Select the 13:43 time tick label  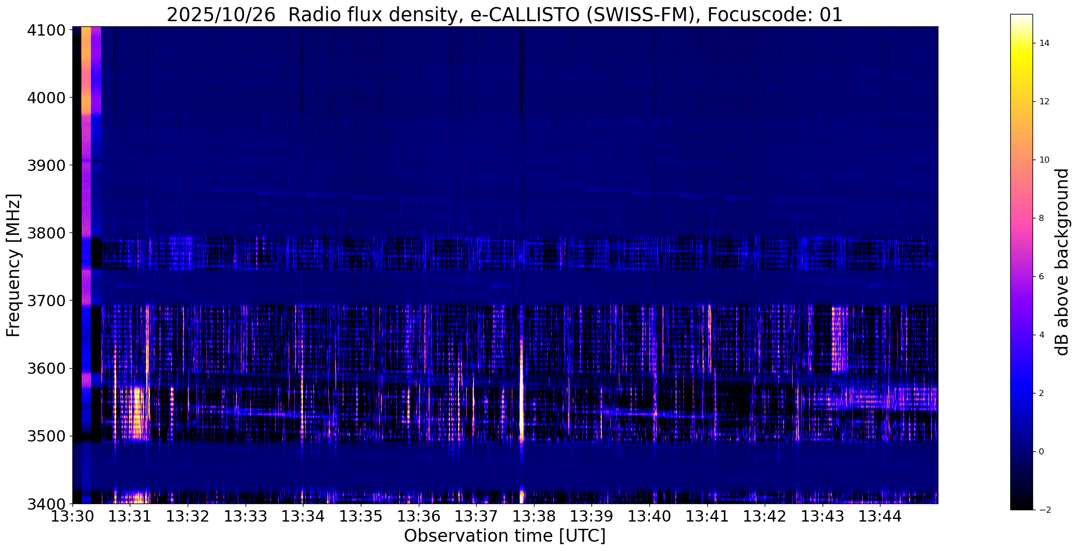(x=823, y=516)
